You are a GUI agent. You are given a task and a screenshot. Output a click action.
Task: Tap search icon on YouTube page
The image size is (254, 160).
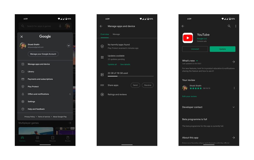229,26
